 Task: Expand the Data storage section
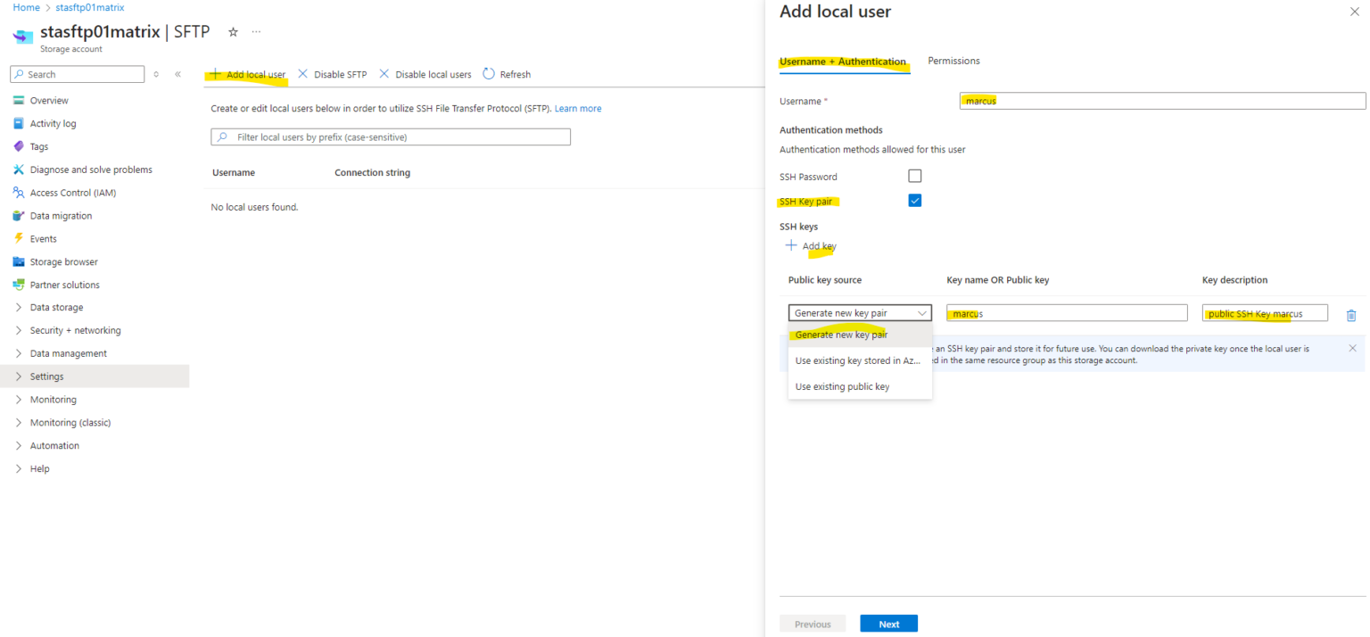coord(56,308)
